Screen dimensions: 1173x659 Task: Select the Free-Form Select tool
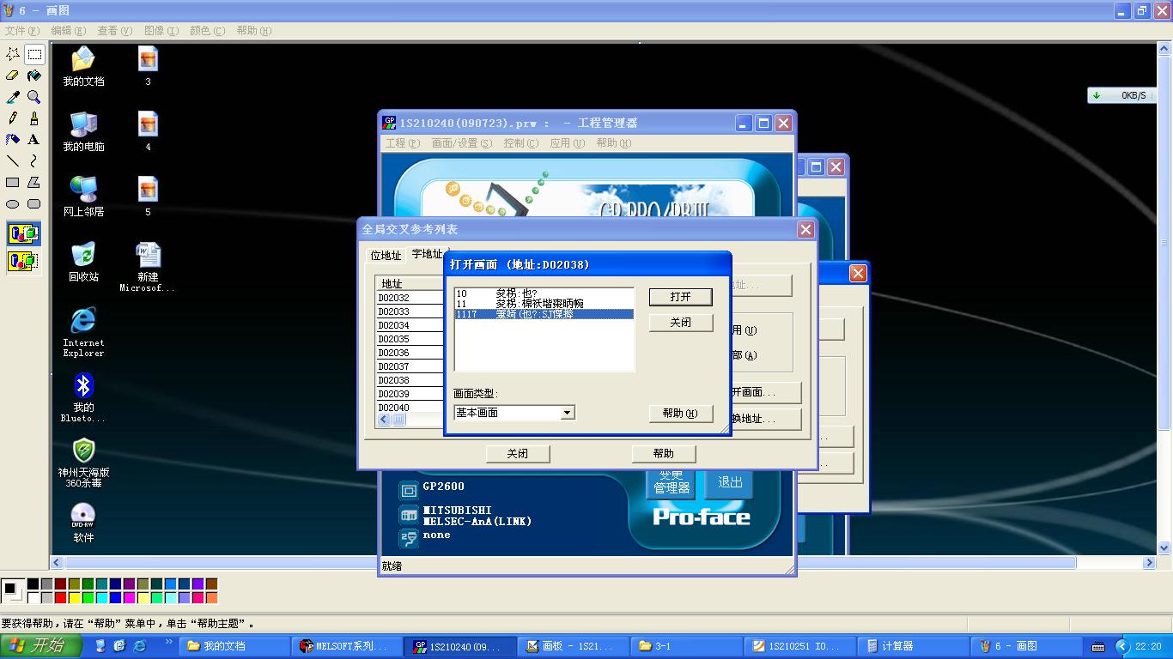[13, 54]
